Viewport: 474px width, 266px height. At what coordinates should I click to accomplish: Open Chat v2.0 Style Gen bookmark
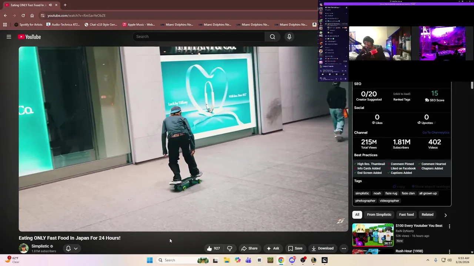(x=101, y=25)
